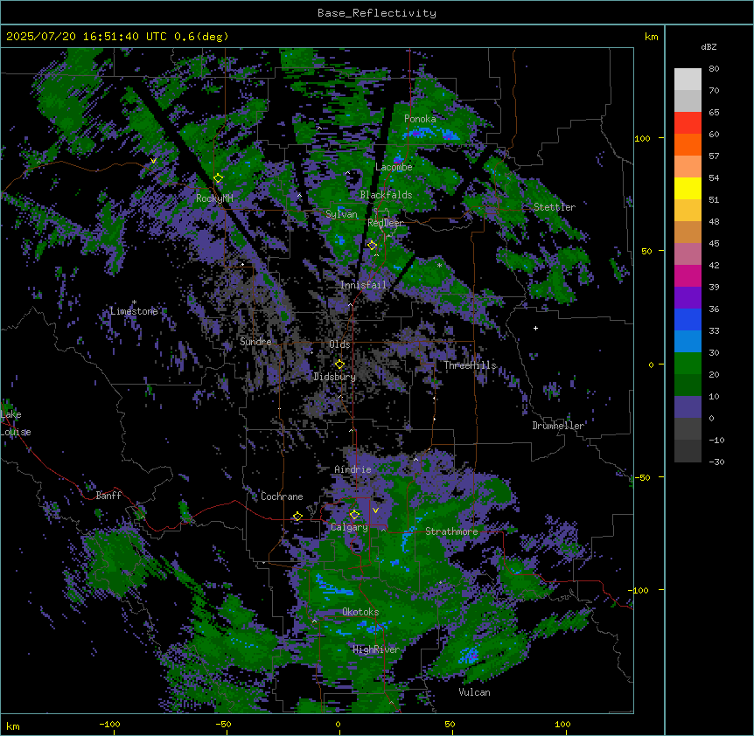The image size is (754, 736).
Task: Select the Vulcan label
Action: click(474, 692)
